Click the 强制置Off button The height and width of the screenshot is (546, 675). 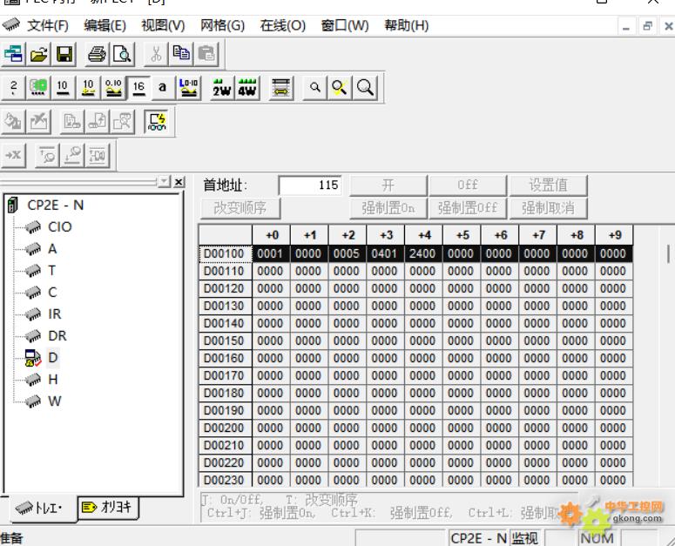468,208
